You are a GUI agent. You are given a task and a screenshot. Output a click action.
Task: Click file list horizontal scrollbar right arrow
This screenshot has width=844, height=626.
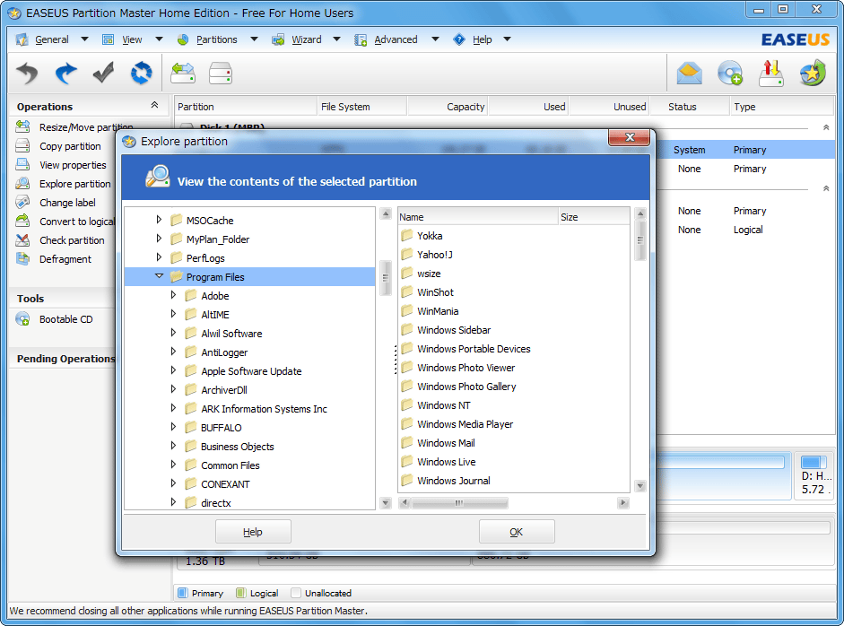click(623, 503)
